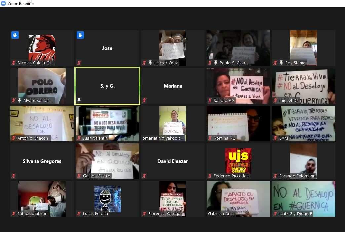Screen dimensions: 345x232
Task: Click the "Jose" name in the tile center
Action: [x=107, y=48]
